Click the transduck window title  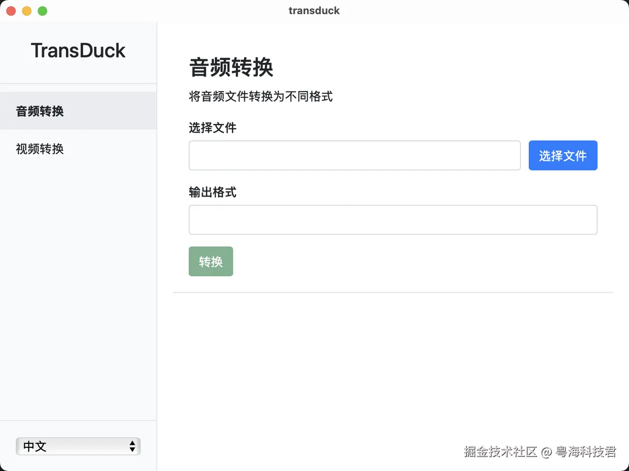[x=314, y=11]
